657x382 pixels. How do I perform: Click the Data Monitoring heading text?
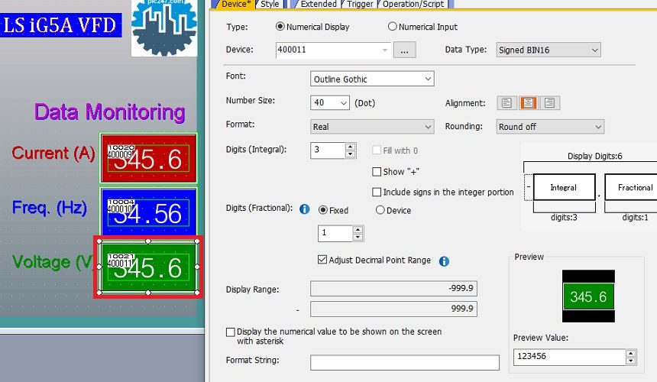(x=109, y=112)
